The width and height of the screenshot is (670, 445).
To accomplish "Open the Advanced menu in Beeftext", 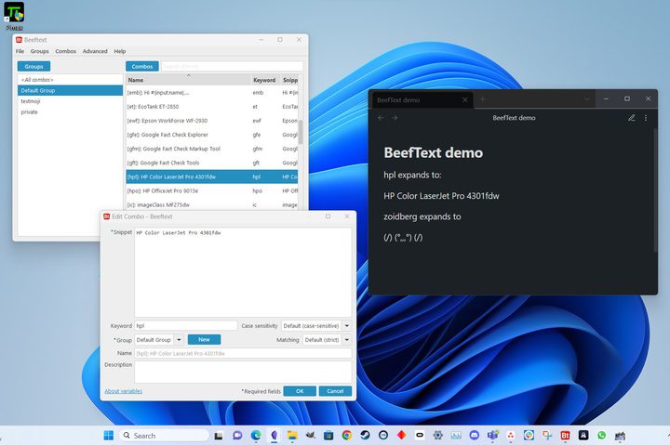I will pos(95,51).
